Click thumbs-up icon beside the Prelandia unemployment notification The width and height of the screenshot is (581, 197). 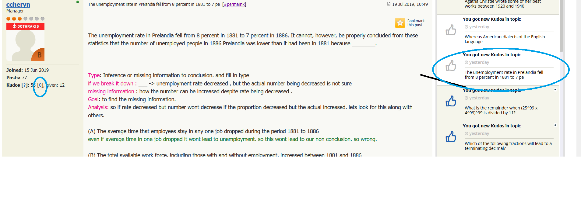(451, 66)
